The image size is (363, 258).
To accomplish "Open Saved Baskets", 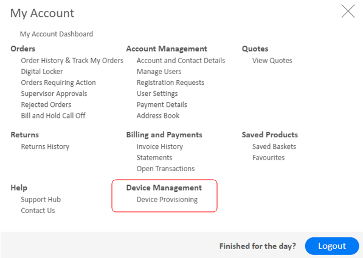I will pyautogui.click(x=274, y=146).
